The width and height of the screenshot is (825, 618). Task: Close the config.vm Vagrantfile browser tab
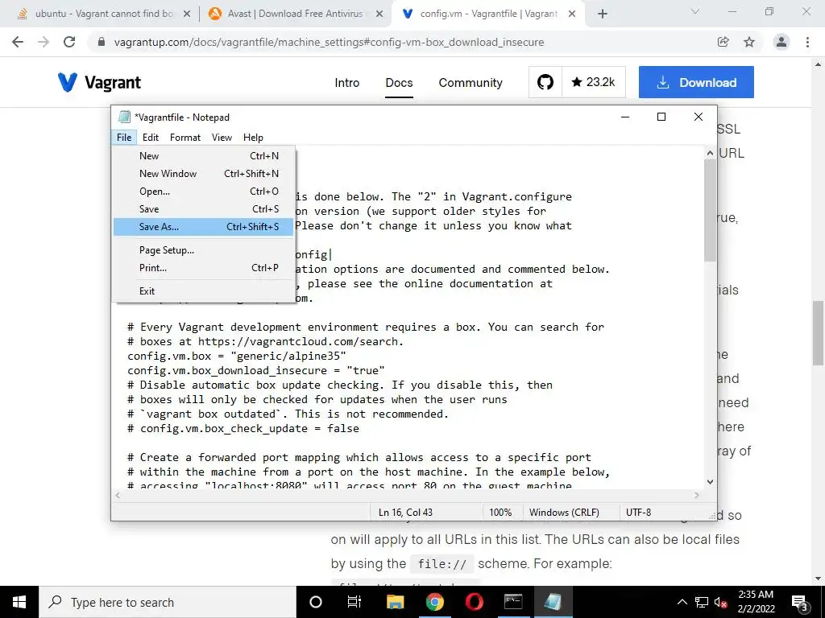572,14
